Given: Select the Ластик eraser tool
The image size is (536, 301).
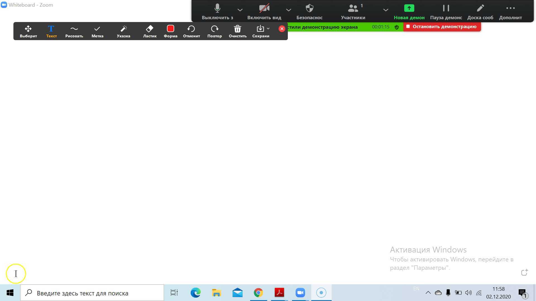Looking at the screenshot, I should click(x=150, y=31).
